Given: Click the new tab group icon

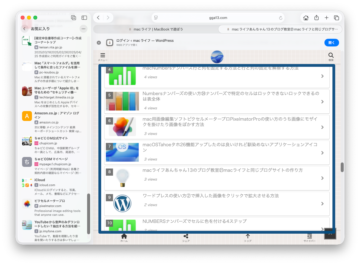Looking at the screenshot, I should click(74, 18).
